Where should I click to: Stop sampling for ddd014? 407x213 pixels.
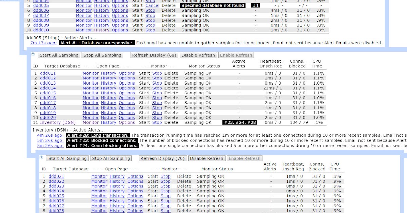tap(157, 88)
